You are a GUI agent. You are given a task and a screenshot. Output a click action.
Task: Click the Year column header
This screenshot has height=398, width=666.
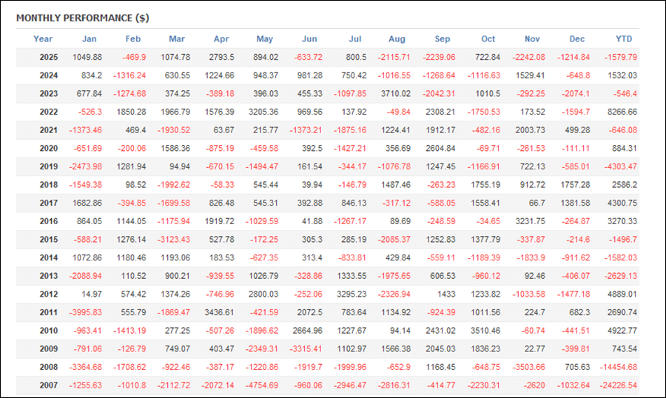click(x=43, y=38)
